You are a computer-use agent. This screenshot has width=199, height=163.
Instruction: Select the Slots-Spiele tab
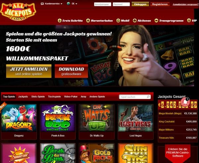(38, 97)
